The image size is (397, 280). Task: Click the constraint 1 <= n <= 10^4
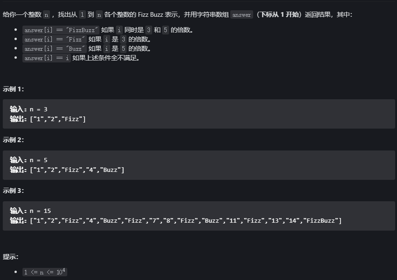(x=45, y=272)
